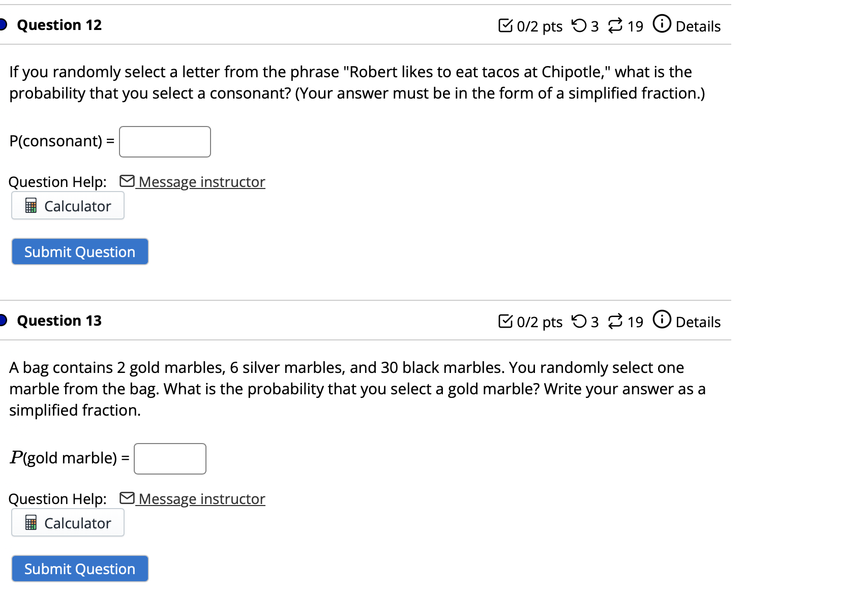Click the blue status dot next to Question 12 heading
The image size is (866, 597).
point(2,24)
